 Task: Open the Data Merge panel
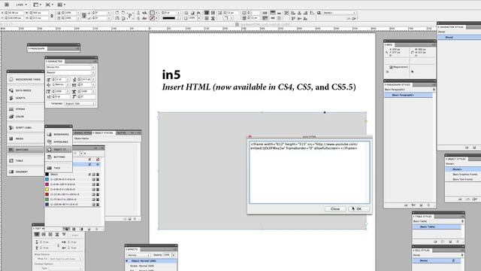point(26,90)
